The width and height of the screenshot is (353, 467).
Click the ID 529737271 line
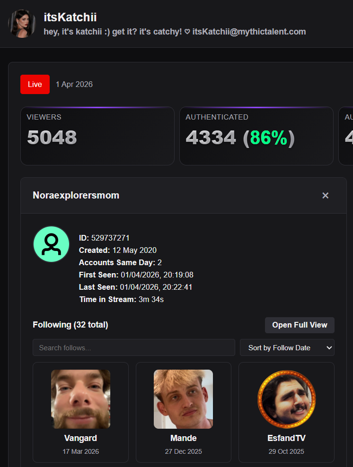[105, 238]
